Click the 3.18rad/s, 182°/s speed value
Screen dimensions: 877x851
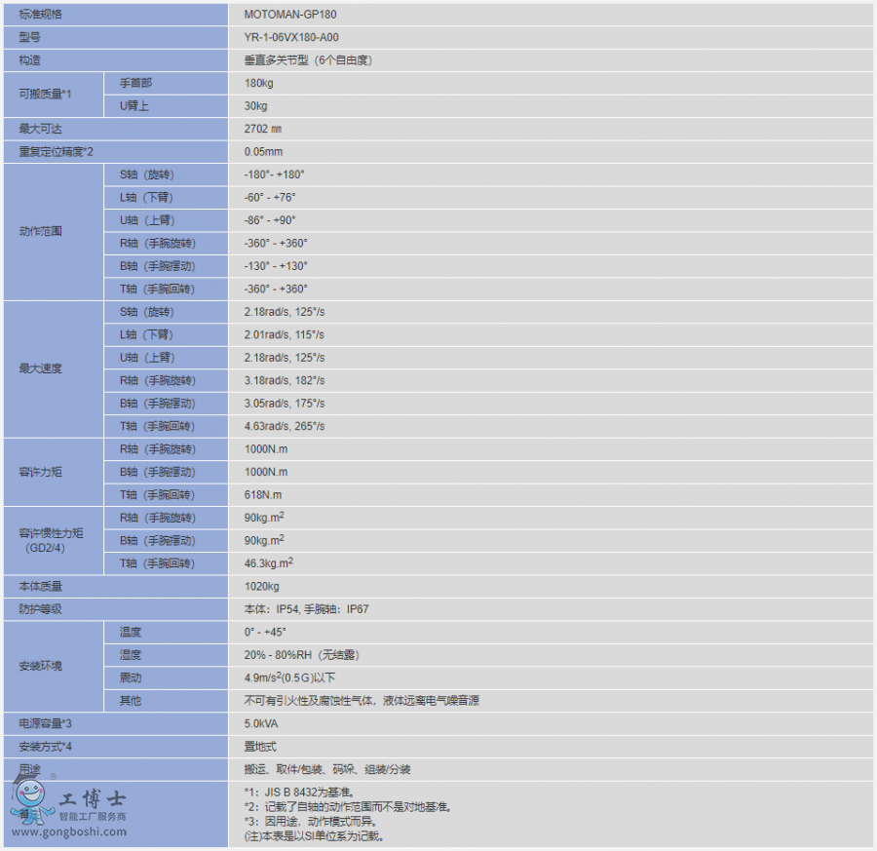[285, 381]
